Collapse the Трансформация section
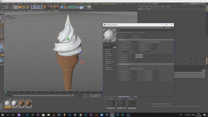 pyautogui.click(x=146, y=64)
